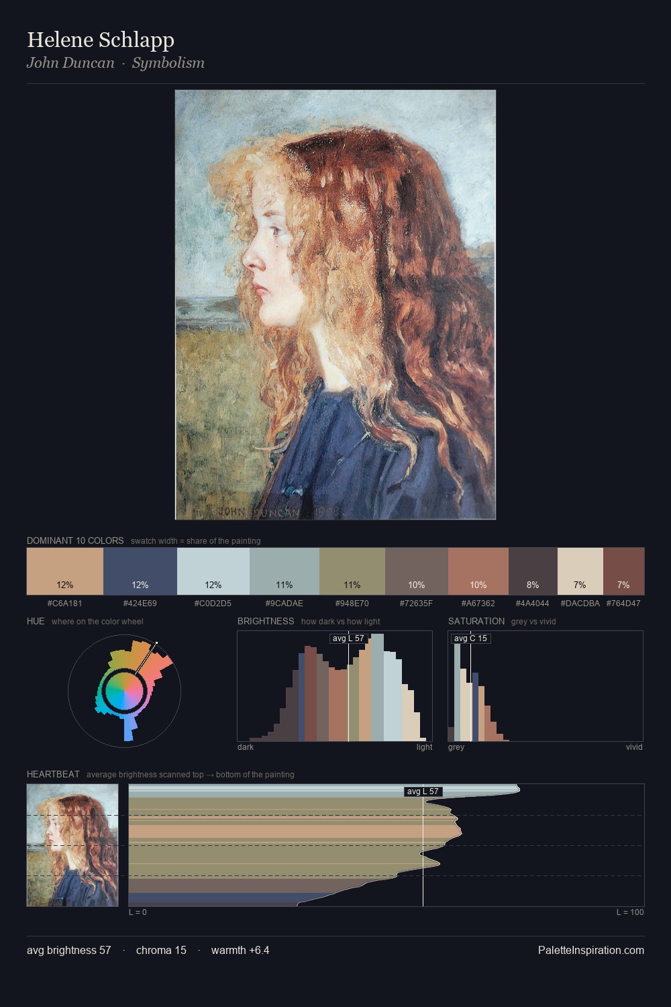
Task: Click the 'Symbolism' style label
Action: point(168,63)
